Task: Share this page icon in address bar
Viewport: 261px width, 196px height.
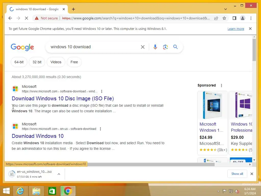Action: tap(216, 18)
